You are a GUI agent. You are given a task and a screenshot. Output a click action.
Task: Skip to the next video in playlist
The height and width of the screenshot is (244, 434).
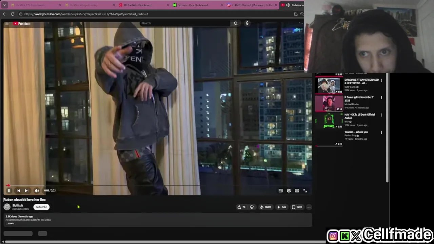26,190
